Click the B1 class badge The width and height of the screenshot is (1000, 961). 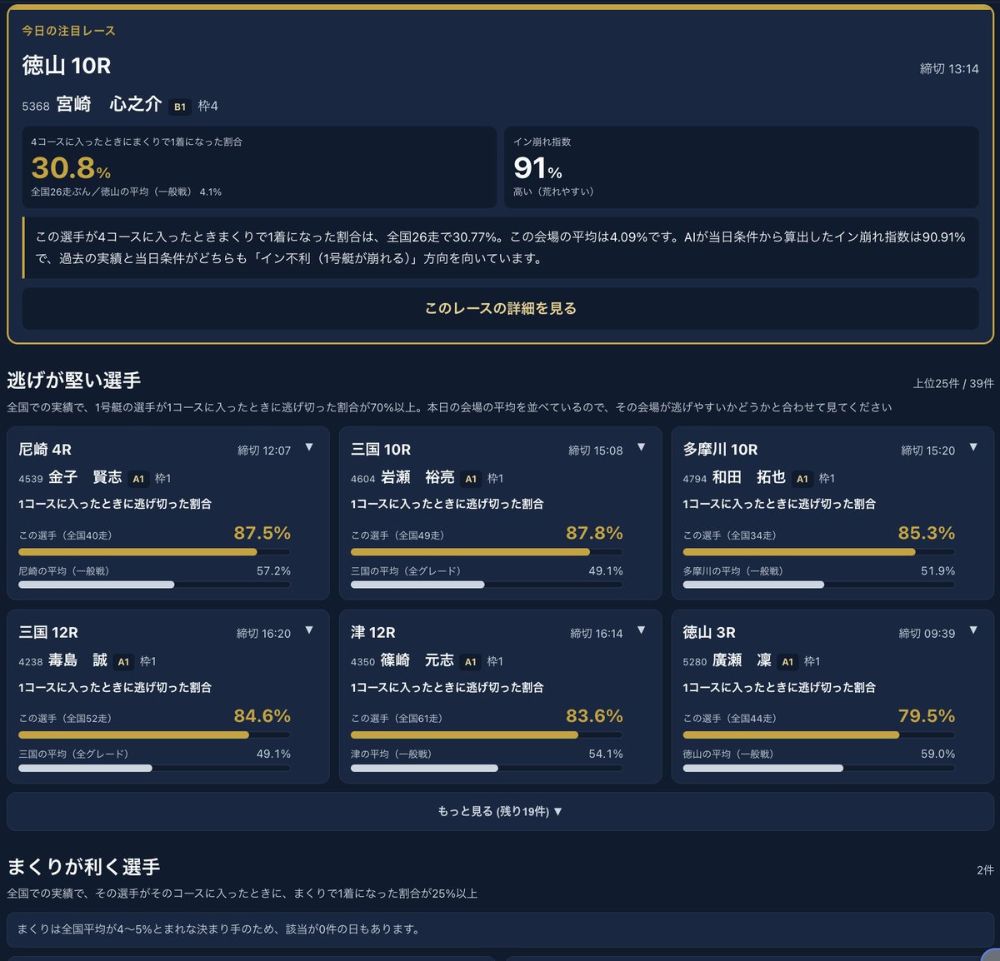pyautogui.click(x=180, y=107)
